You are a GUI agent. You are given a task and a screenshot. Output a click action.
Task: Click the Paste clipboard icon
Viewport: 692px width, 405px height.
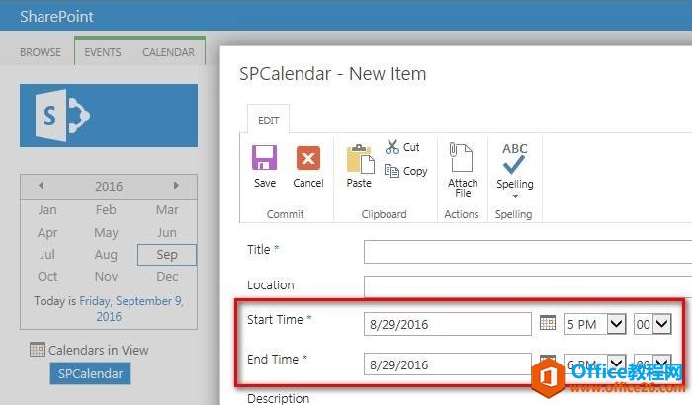click(x=360, y=159)
